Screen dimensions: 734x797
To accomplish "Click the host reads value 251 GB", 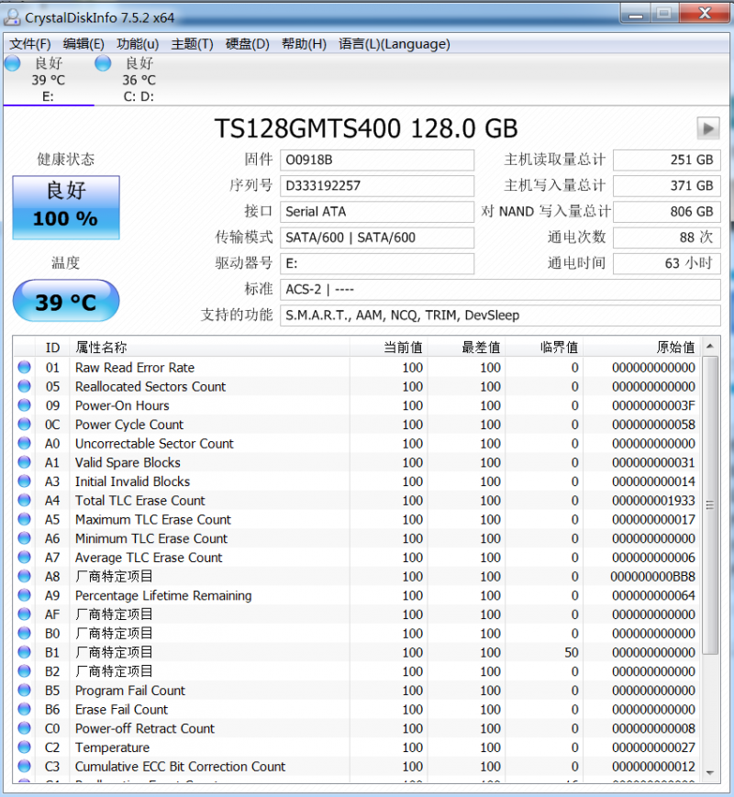I will click(x=667, y=161).
